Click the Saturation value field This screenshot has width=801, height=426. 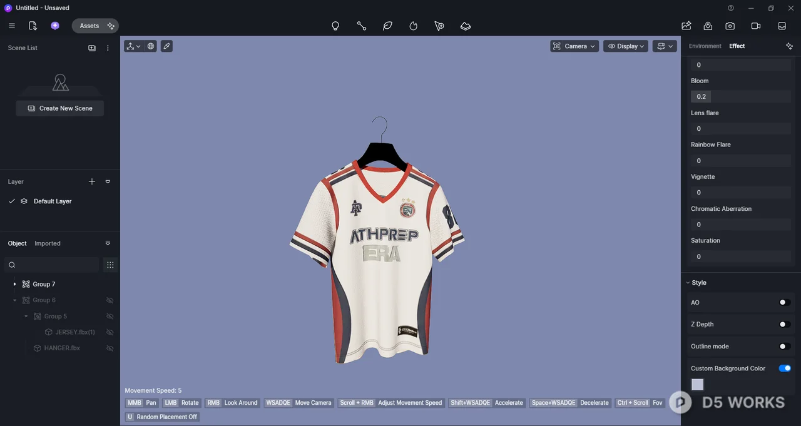741,256
